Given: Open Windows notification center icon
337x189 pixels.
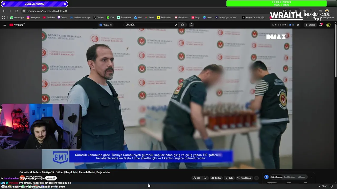Looking at the screenshot, I should click(x=331, y=186).
